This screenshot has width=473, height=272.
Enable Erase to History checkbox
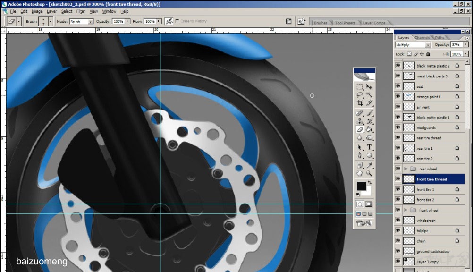(177, 21)
